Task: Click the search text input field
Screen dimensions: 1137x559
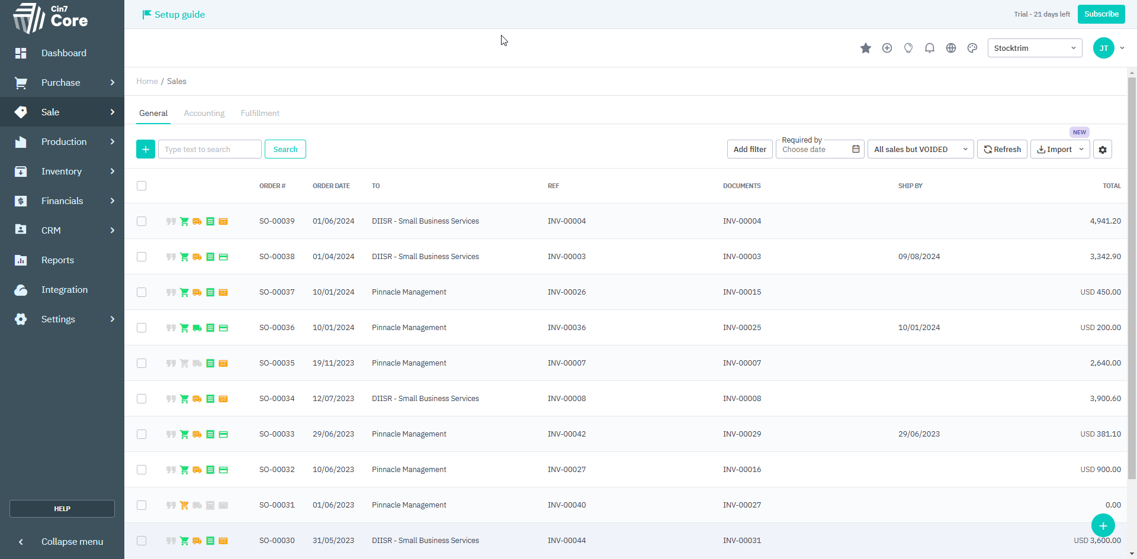Action: tap(210, 150)
